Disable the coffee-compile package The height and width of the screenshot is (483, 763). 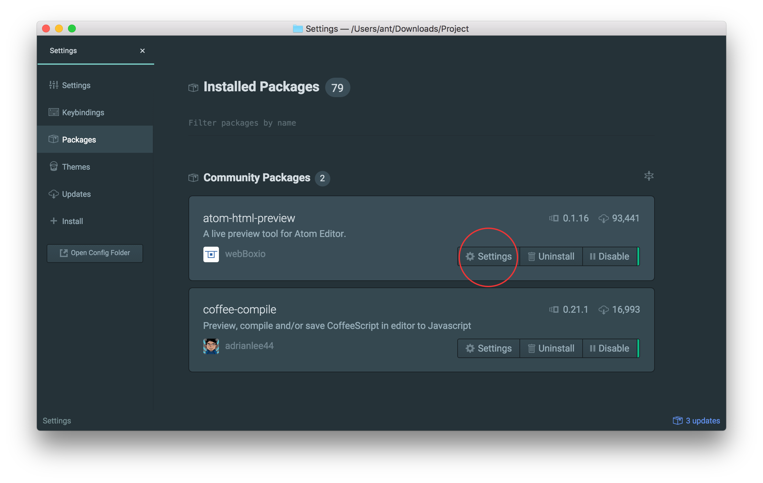(x=610, y=348)
